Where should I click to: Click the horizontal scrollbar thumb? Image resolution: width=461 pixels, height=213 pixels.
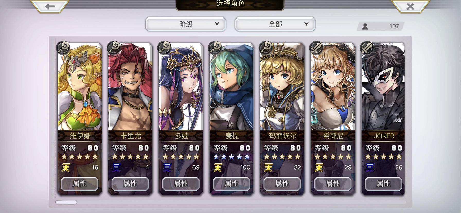(x=66, y=202)
